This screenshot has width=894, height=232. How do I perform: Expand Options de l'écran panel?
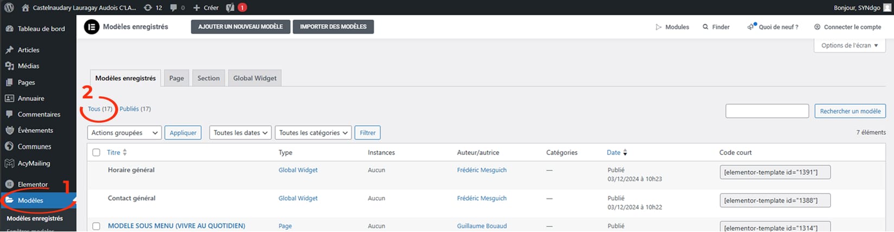tap(850, 45)
